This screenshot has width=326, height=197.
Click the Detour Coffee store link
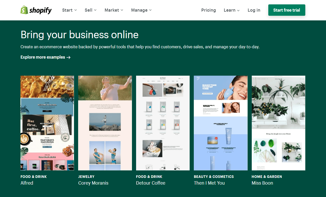[151, 183]
